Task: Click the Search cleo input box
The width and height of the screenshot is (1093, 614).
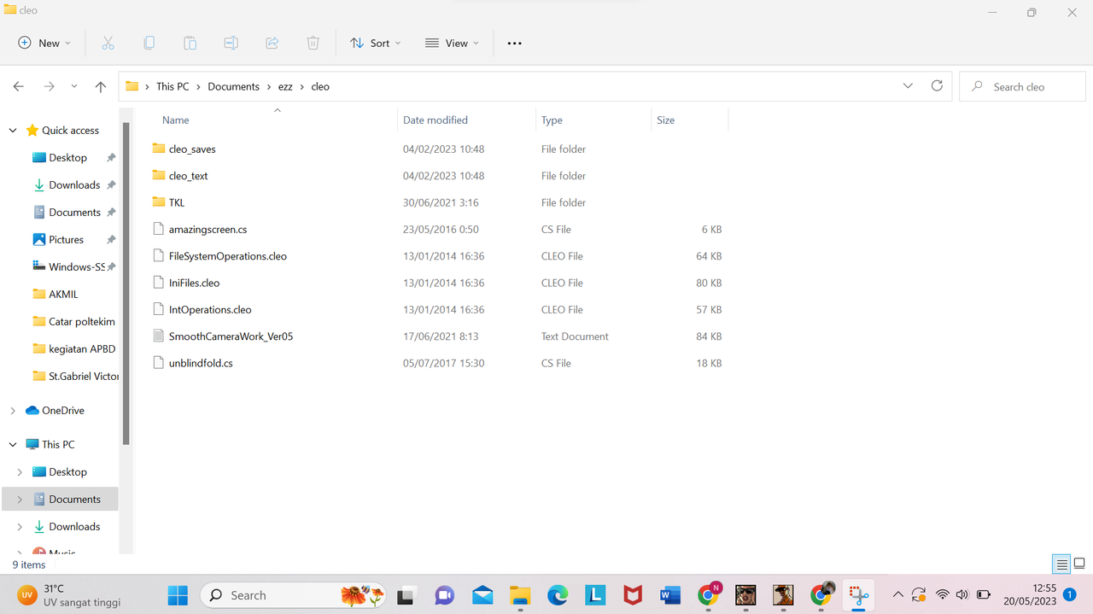Action: coord(1023,86)
